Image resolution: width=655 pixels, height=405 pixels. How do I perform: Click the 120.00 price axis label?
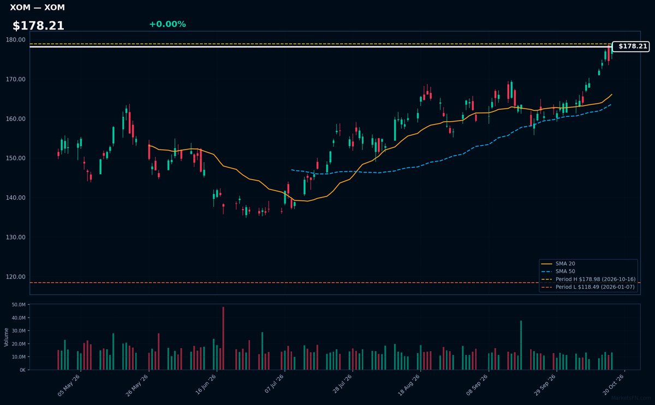click(x=15, y=277)
